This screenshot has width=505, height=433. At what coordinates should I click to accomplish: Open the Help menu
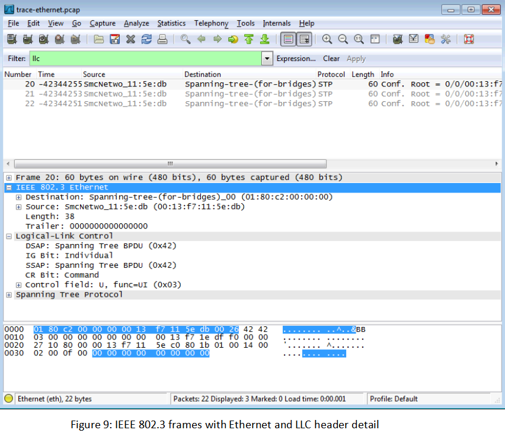306,23
